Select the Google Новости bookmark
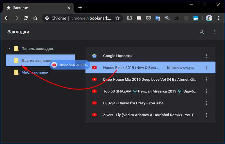 (x=150, y=56)
